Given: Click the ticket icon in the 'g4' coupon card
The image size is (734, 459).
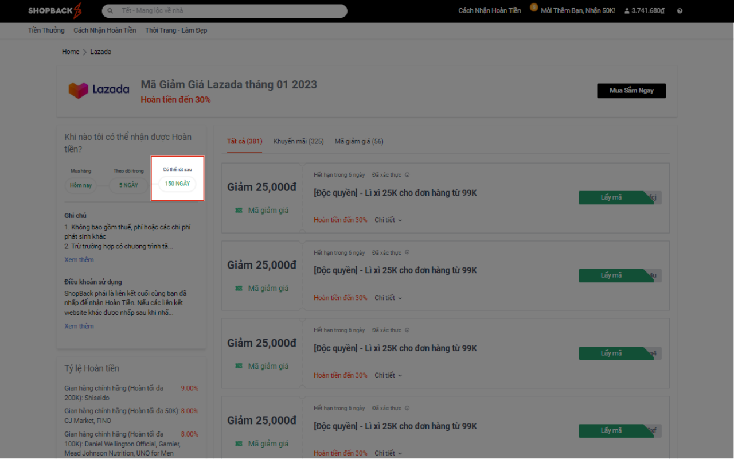Looking at the screenshot, I should [x=239, y=366].
